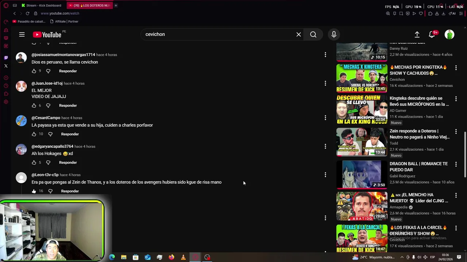Open X (Twitter) in Opera sidebar
This screenshot has width=467, height=262.
click(x=6, y=66)
